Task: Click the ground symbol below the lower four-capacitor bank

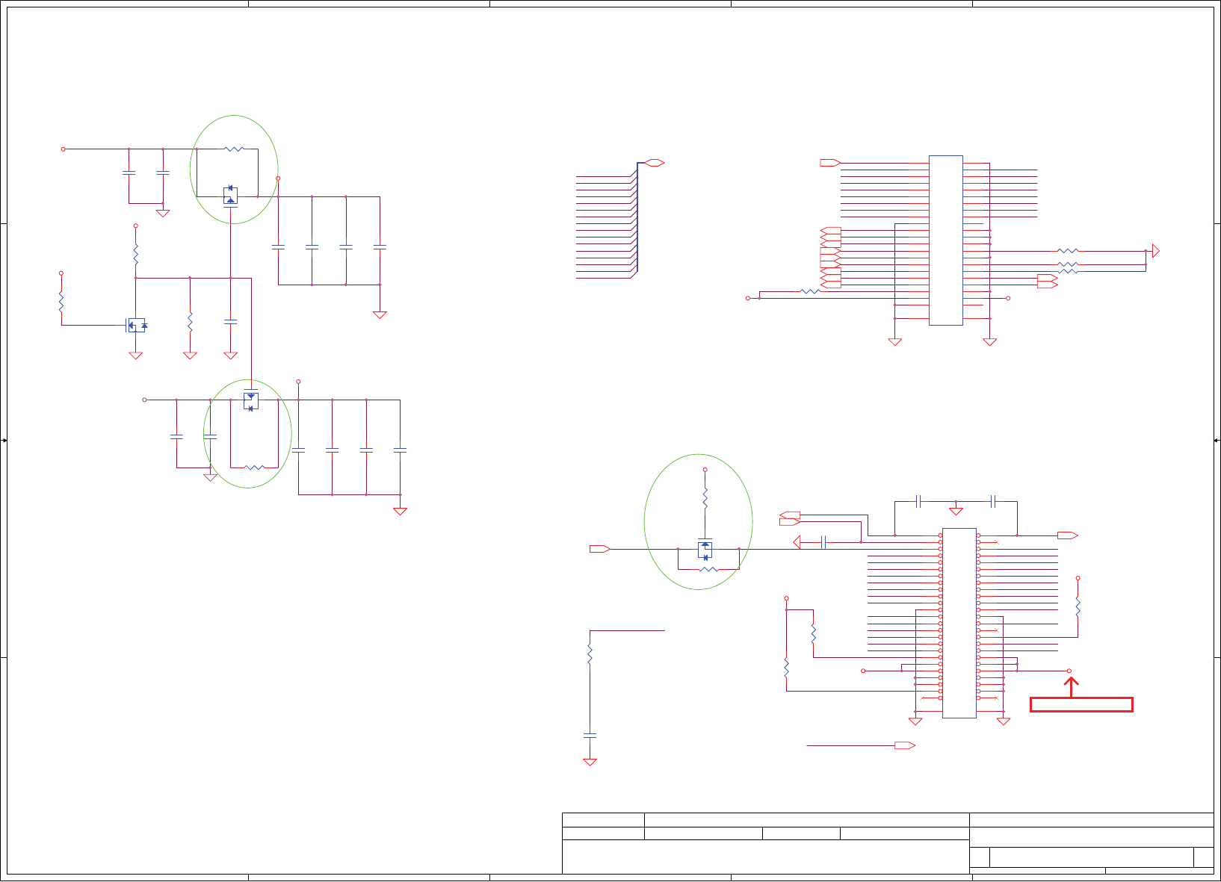Action: pos(401,512)
